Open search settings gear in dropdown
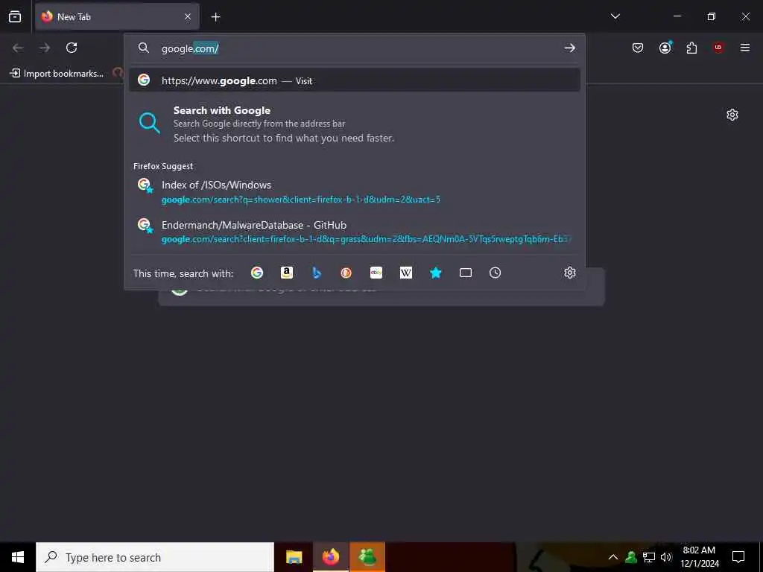Screen dimensions: 763x572 pos(570,273)
